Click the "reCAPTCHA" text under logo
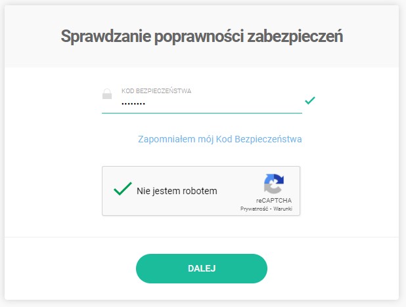This screenshot has width=406, height=307. click(x=274, y=200)
